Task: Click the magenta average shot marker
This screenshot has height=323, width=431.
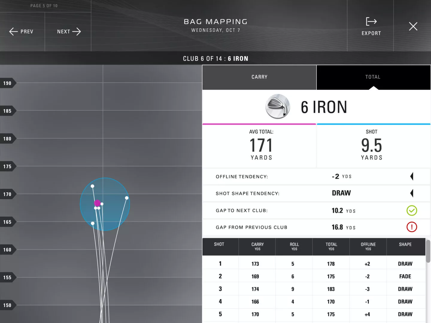Action: pos(97,203)
